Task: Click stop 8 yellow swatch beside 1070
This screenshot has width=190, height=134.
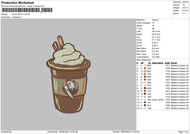Action: pos(145,85)
